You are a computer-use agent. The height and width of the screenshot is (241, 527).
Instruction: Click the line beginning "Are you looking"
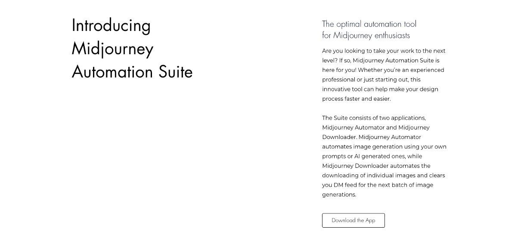pos(384,51)
